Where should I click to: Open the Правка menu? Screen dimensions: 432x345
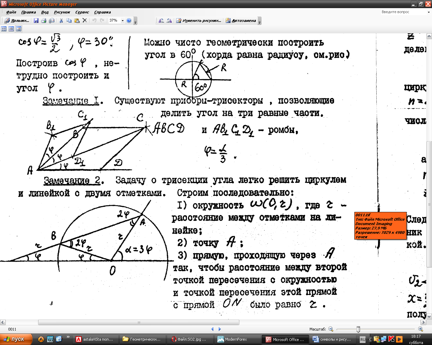click(28, 12)
